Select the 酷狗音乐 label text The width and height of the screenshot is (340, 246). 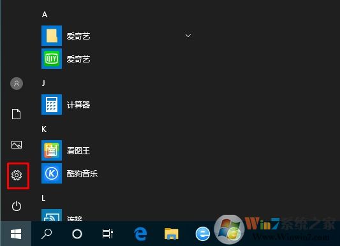[x=82, y=173]
